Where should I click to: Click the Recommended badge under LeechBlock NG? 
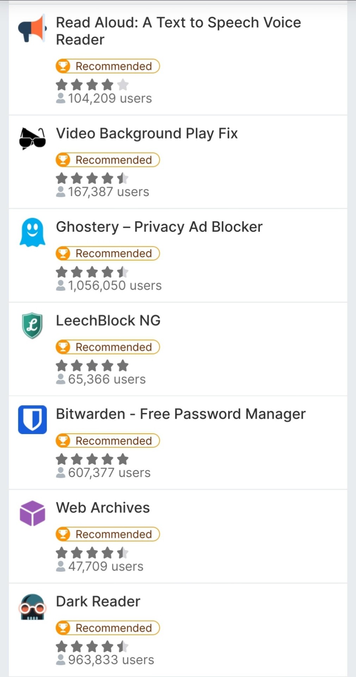[x=108, y=347]
